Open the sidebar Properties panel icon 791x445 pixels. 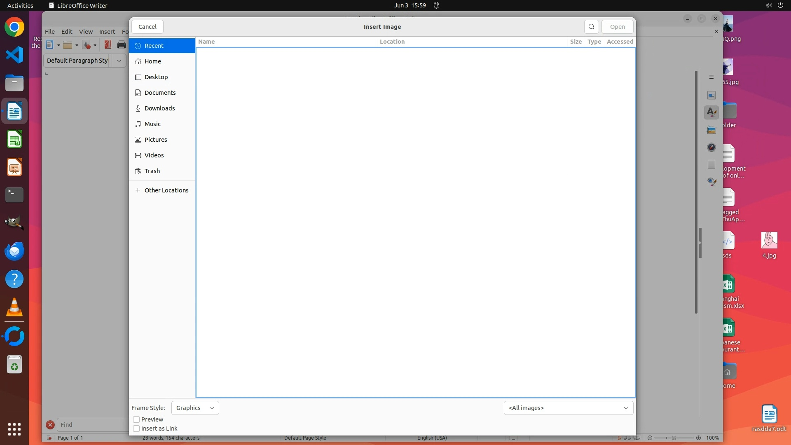711,95
